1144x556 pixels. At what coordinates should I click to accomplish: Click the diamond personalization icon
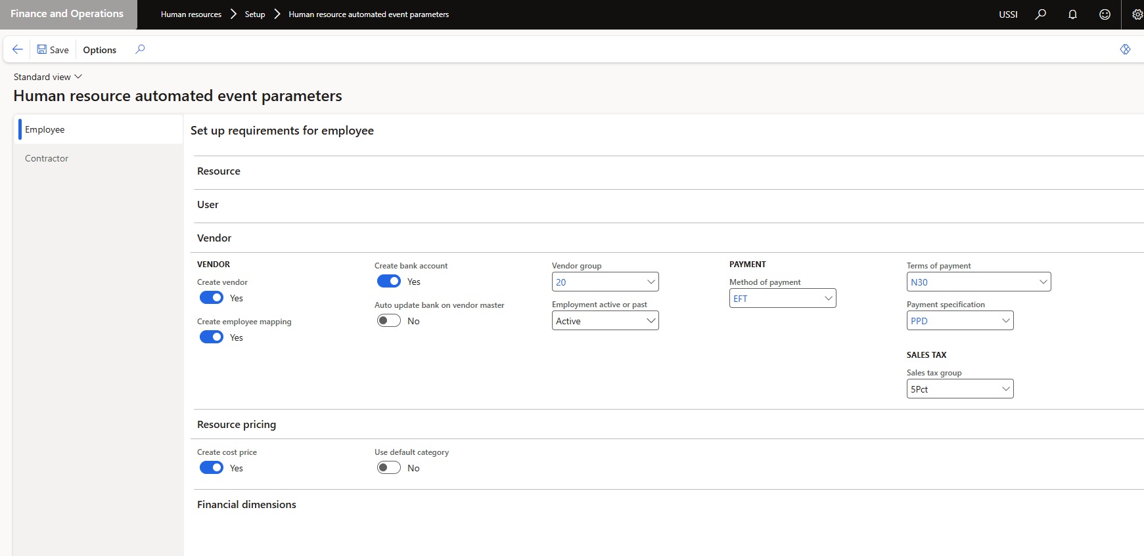click(x=1125, y=49)
